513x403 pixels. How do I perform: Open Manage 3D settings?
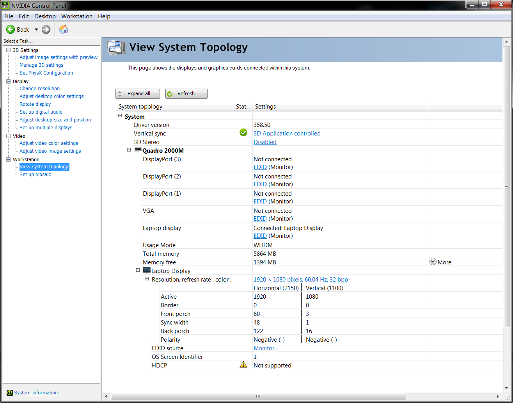(41, 65)
